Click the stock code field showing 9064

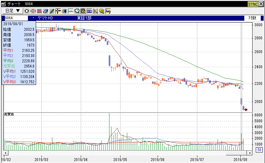[15, 18]
